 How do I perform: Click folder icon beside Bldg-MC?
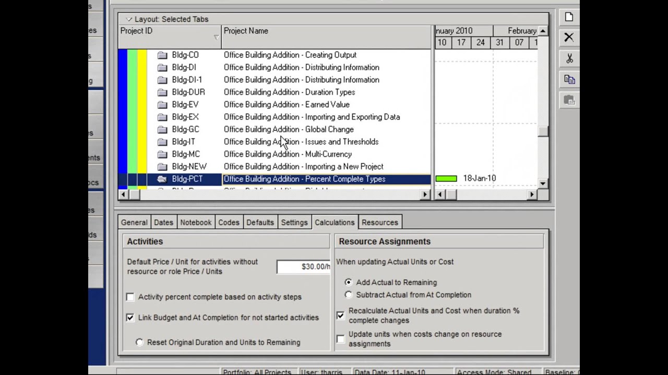[162, 154]
